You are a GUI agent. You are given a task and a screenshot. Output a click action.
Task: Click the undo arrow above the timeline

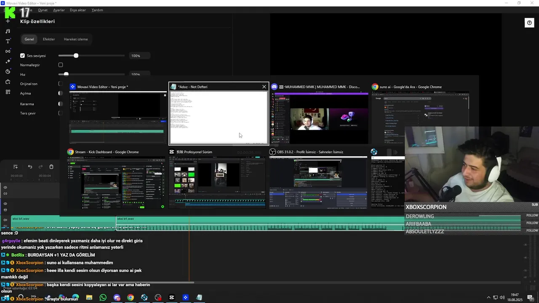(x=30, y=167)
